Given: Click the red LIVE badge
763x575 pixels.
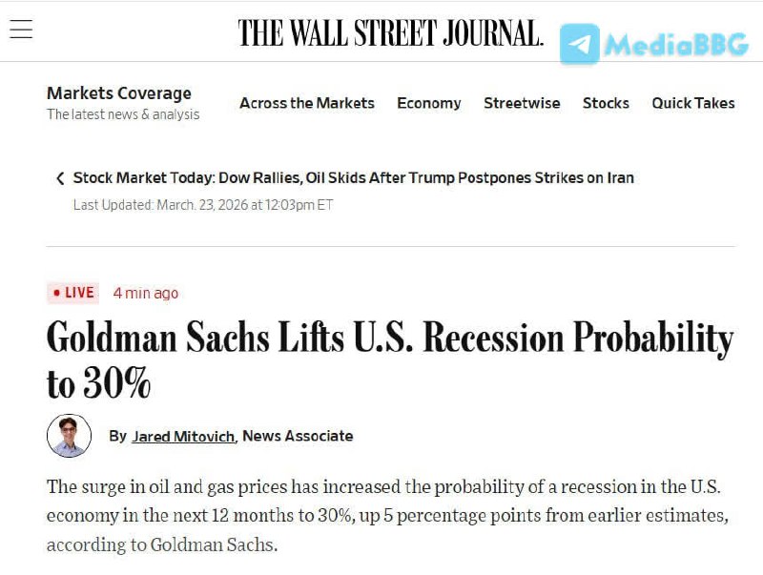Looking at the screenshot, I should [72, 293].
